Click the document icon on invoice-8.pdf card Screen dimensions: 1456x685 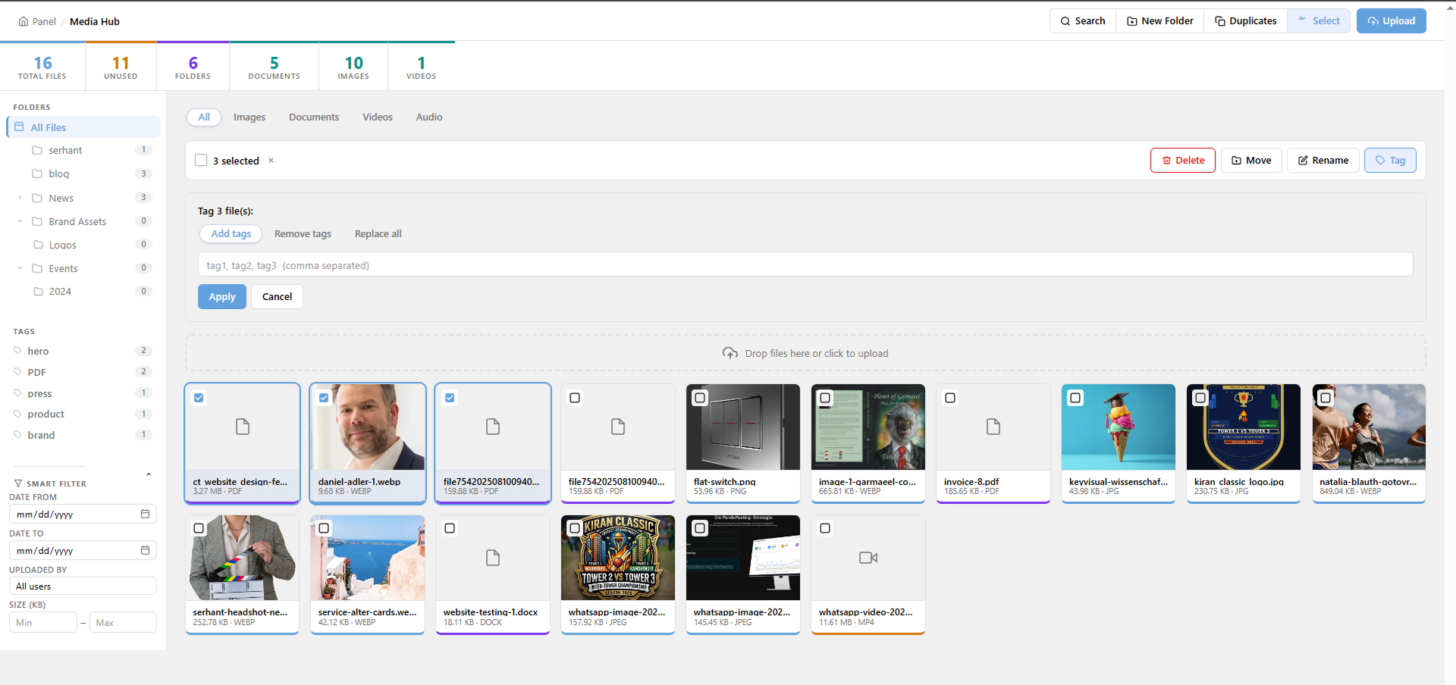(993, 427)
